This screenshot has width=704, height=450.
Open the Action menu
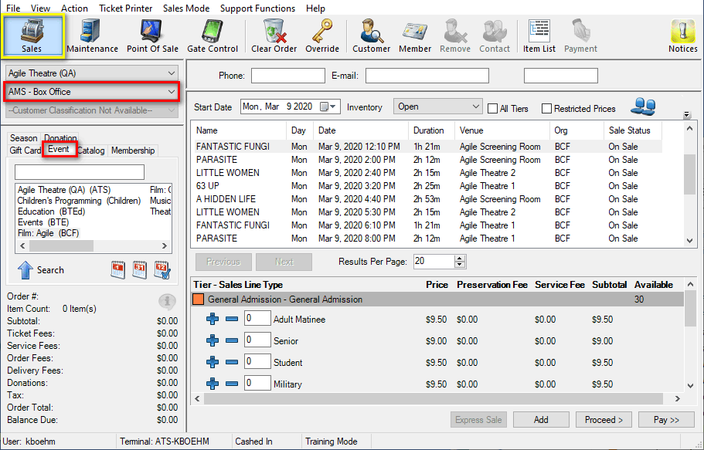[x=74, y=8]
